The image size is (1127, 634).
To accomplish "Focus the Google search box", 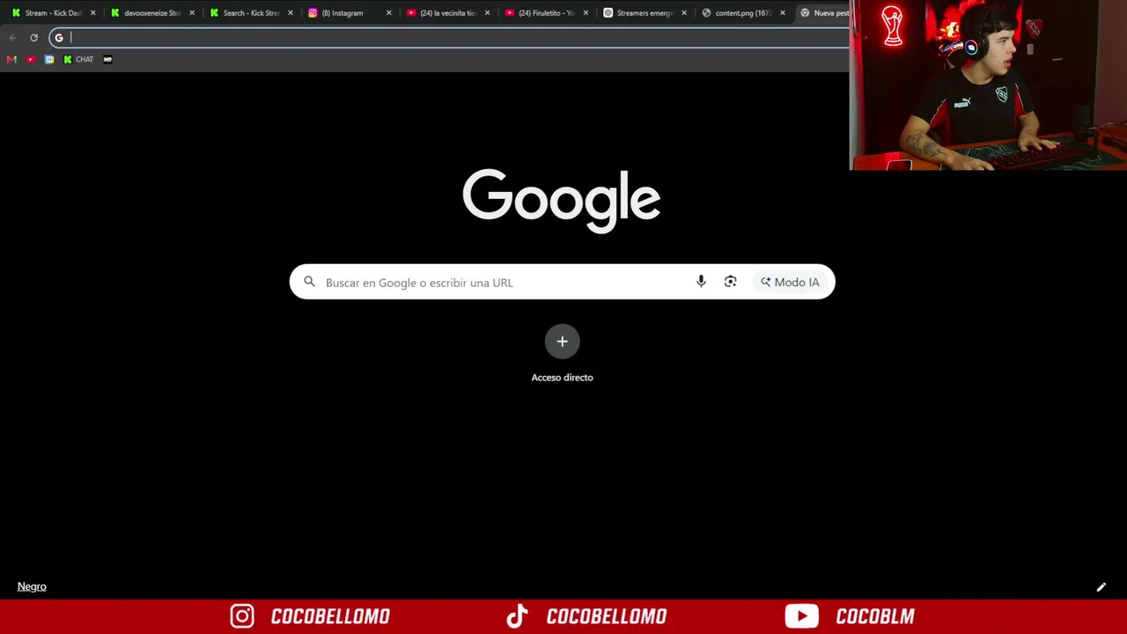I will coord(562,282).
